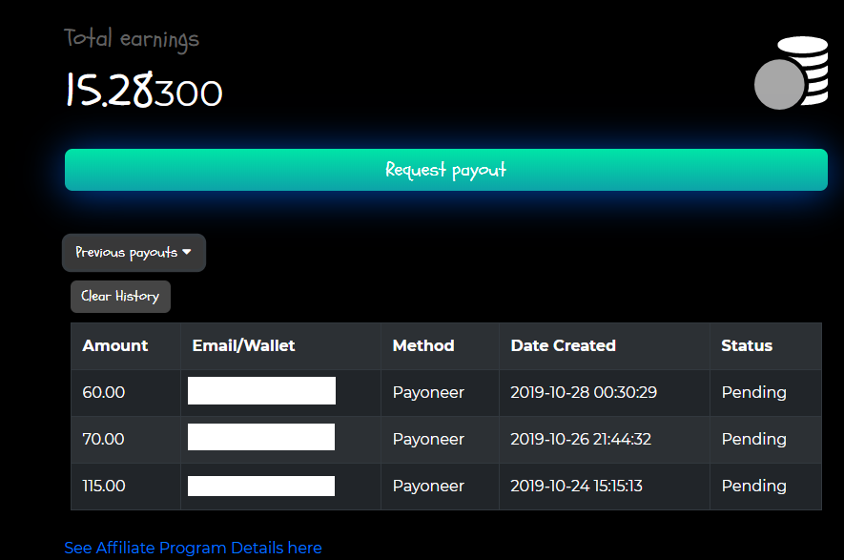Click the redacted email in the 115.00 row
844x560 pixels.
pos(261,486)
